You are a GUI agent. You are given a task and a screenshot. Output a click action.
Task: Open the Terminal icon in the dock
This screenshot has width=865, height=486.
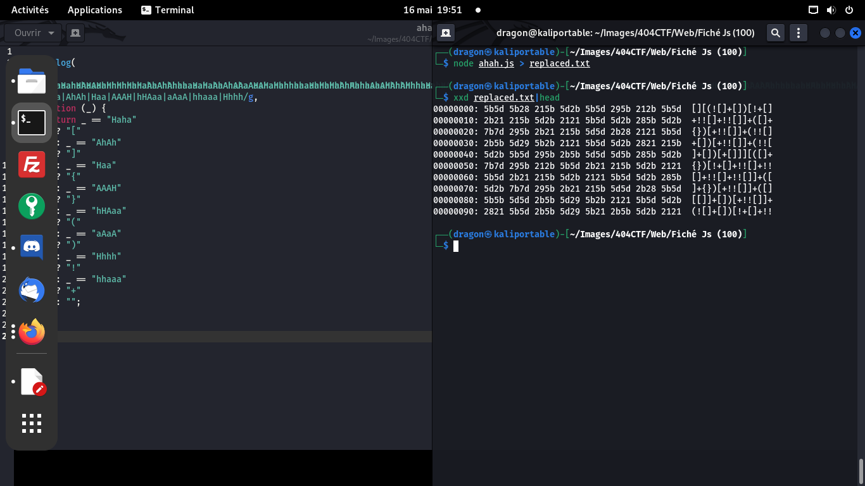point(32,122)
